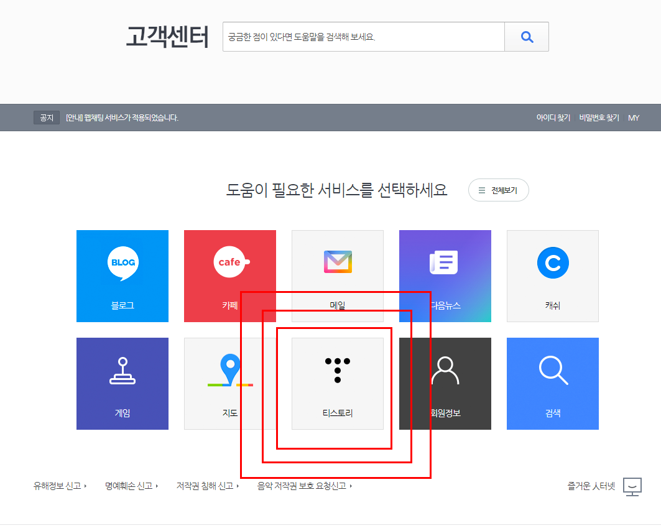The image size is (661, 528).
Task: Open the 비밀번호 찾기 link
Action: [599, 118]
